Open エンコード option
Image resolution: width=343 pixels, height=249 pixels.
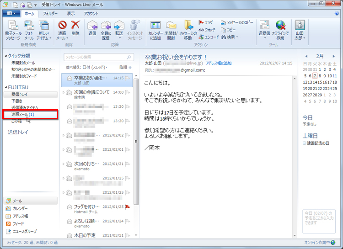tap(209, 37)
